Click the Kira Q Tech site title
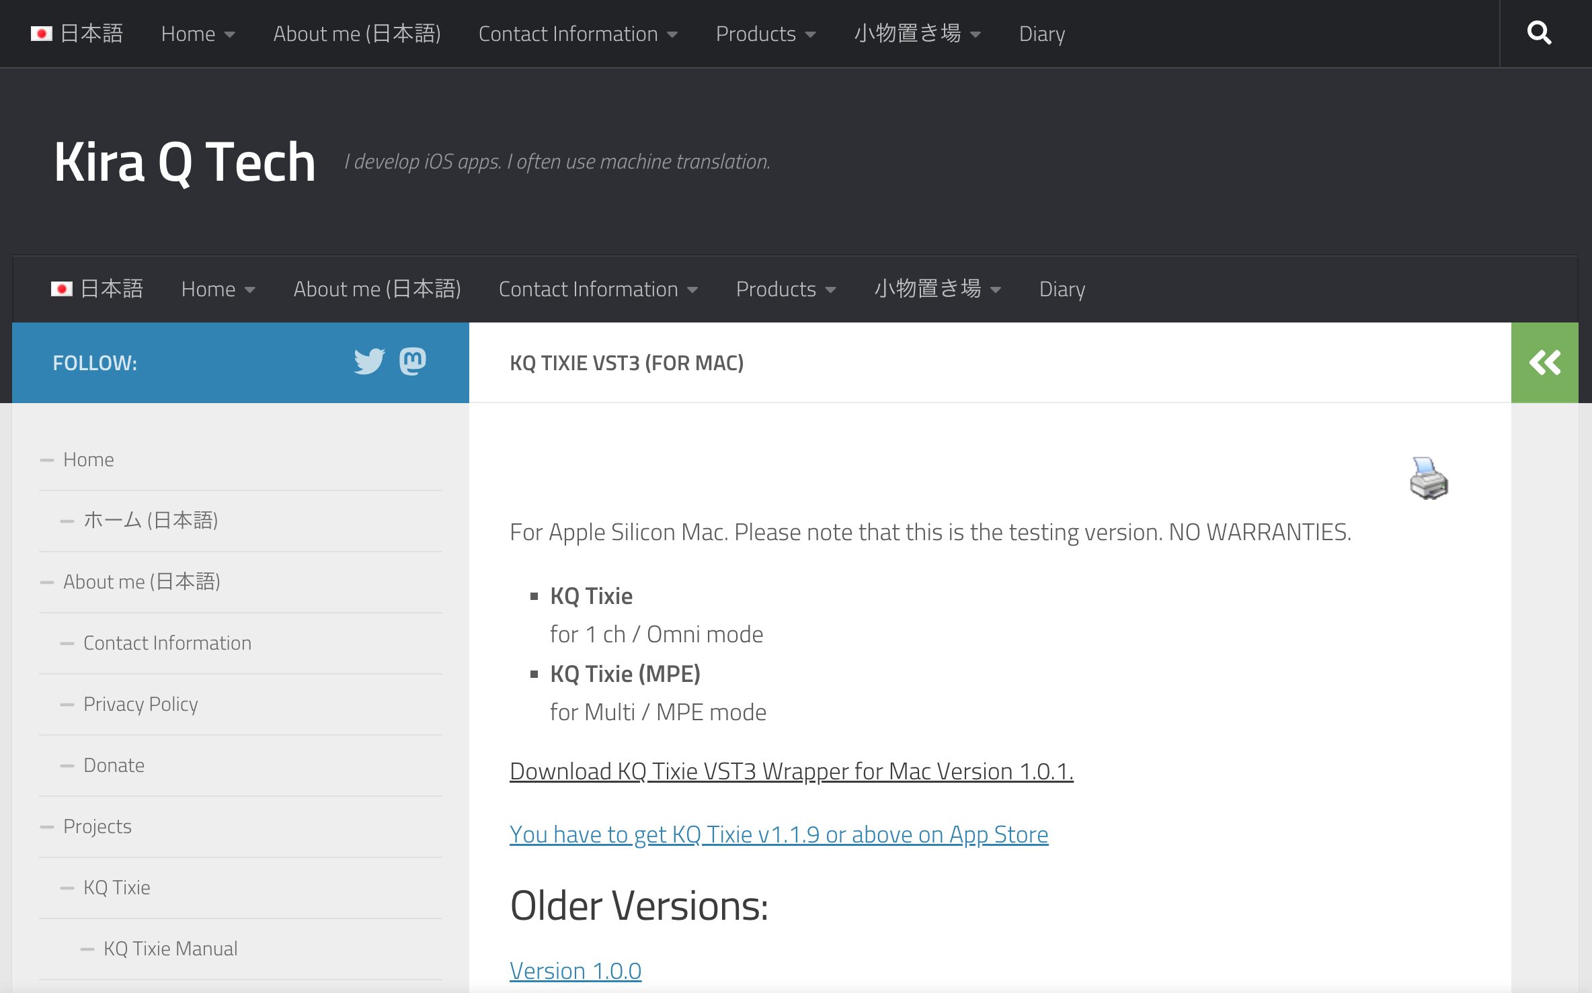 (x=185, y=162)
